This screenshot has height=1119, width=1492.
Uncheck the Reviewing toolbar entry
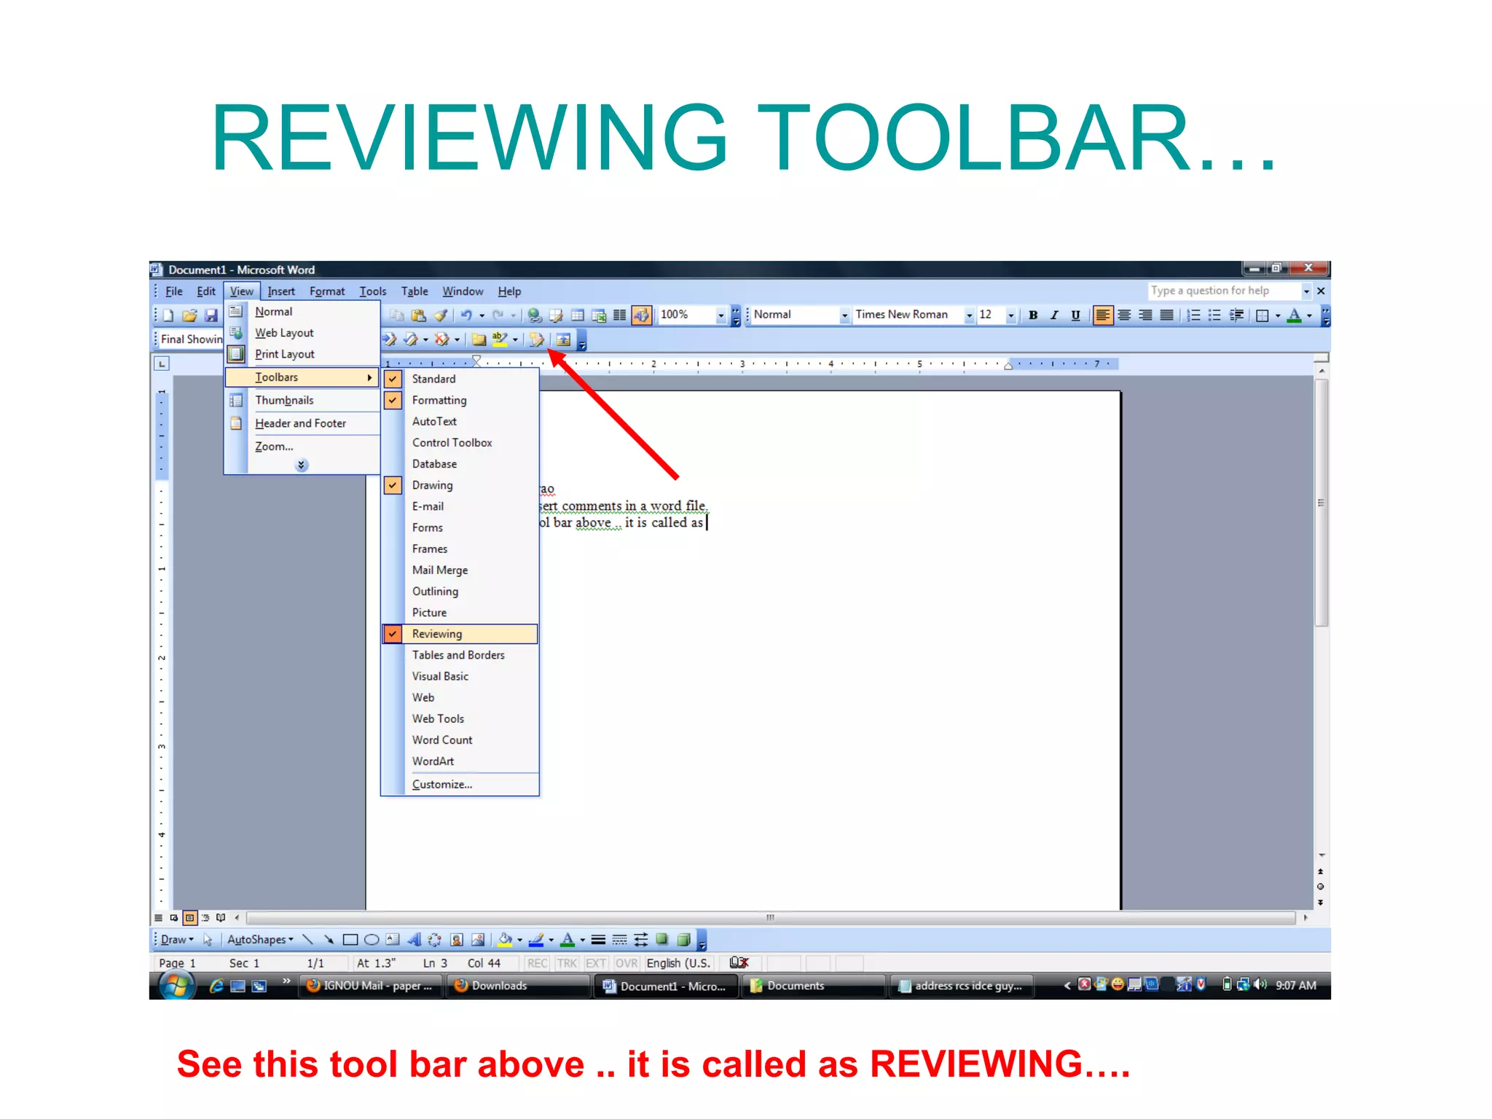[x=460, y=634]
